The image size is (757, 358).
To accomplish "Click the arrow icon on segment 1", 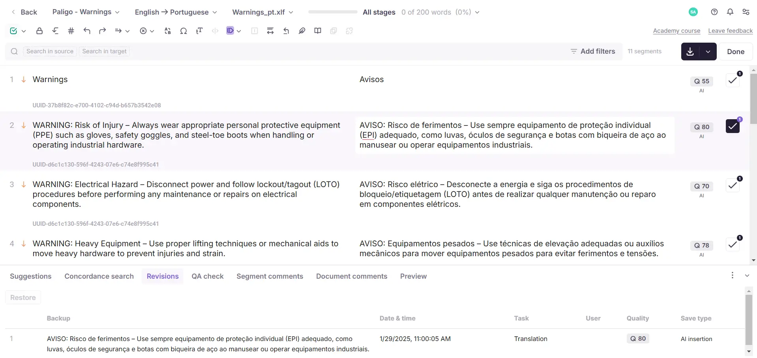I will click(24, 79).
